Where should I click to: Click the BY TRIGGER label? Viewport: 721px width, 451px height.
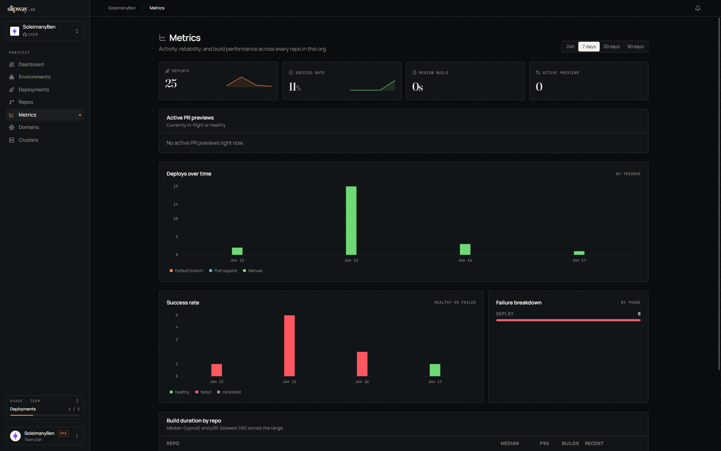click(628, 174)
